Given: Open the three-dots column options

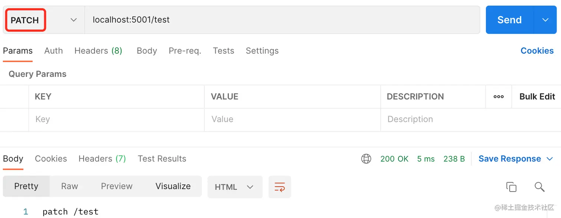Looking at the screenshot, I should pyautogui.click(x=498, y=96).
